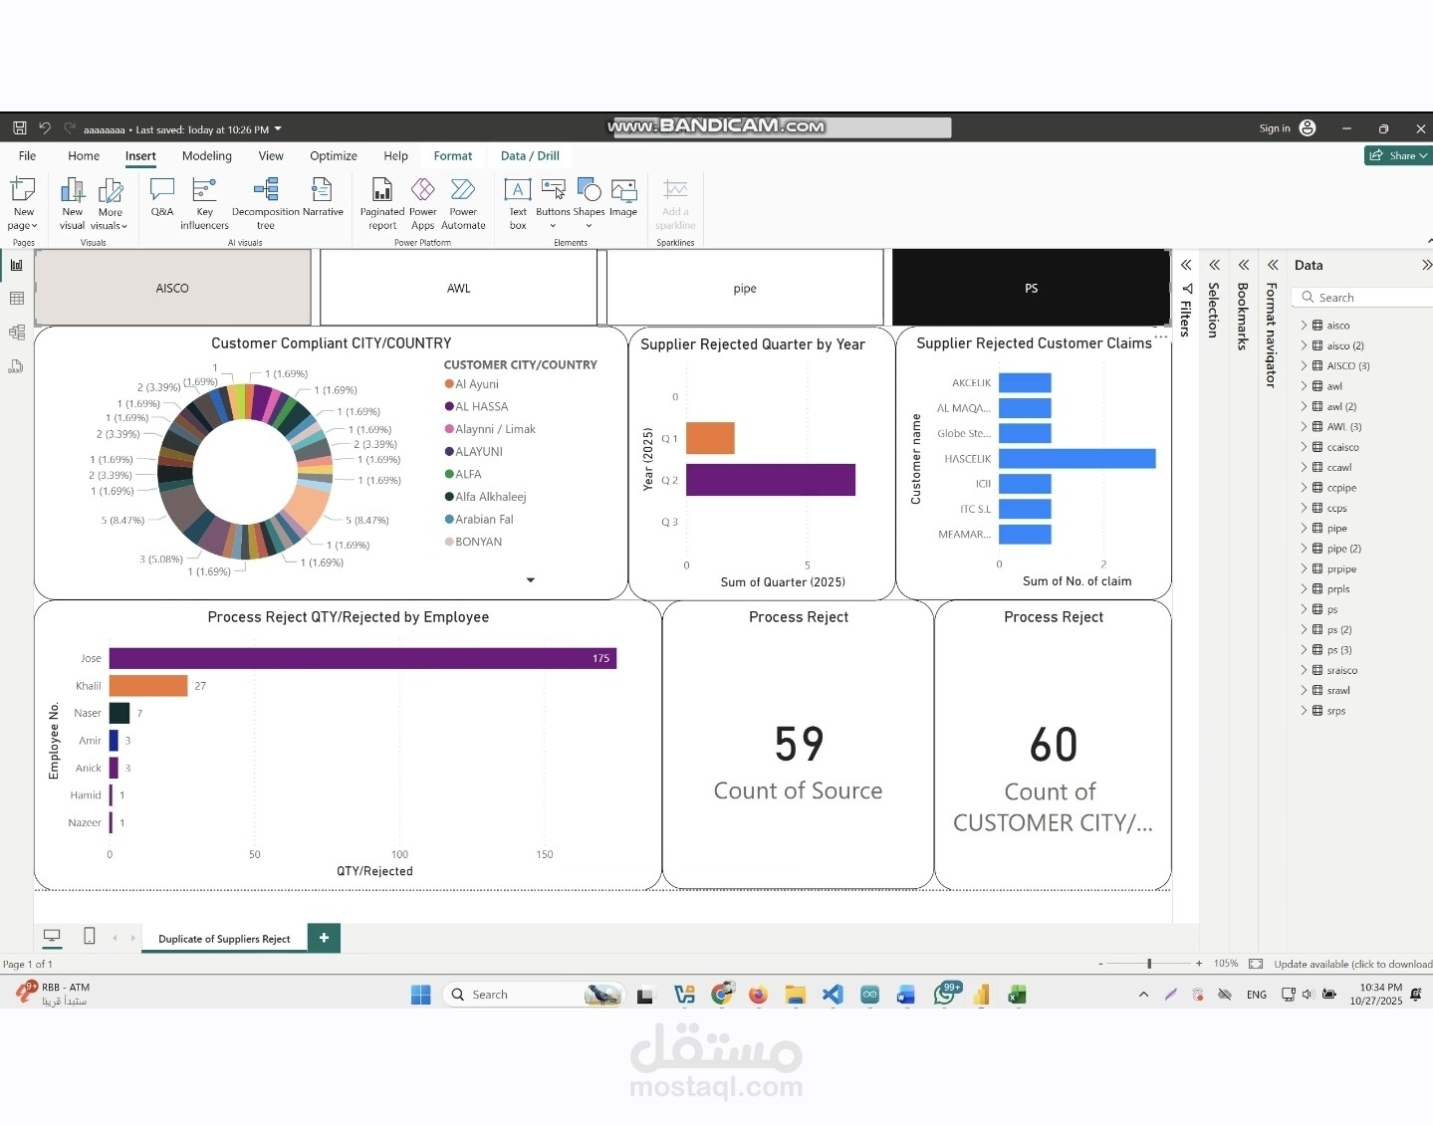
Task: Adjust the zoom slider in status bar
Action: [x=1149, y=964]
